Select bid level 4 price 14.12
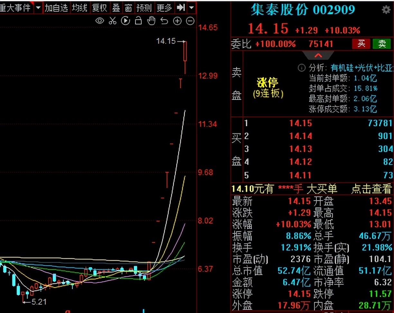 (300, 162)
